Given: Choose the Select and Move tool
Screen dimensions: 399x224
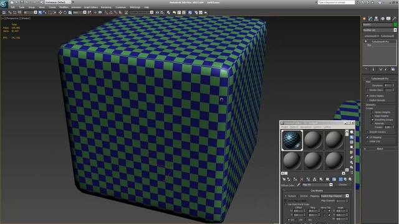Looking at the screenshot, I should (60, 12).
